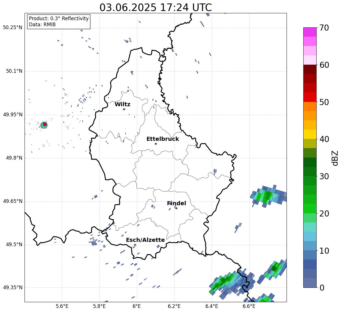Click the 6.6°E longitude label

click(249, 306)
